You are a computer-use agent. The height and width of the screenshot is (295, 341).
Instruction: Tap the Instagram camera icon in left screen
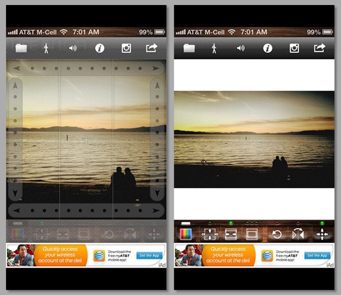[126, 48]
